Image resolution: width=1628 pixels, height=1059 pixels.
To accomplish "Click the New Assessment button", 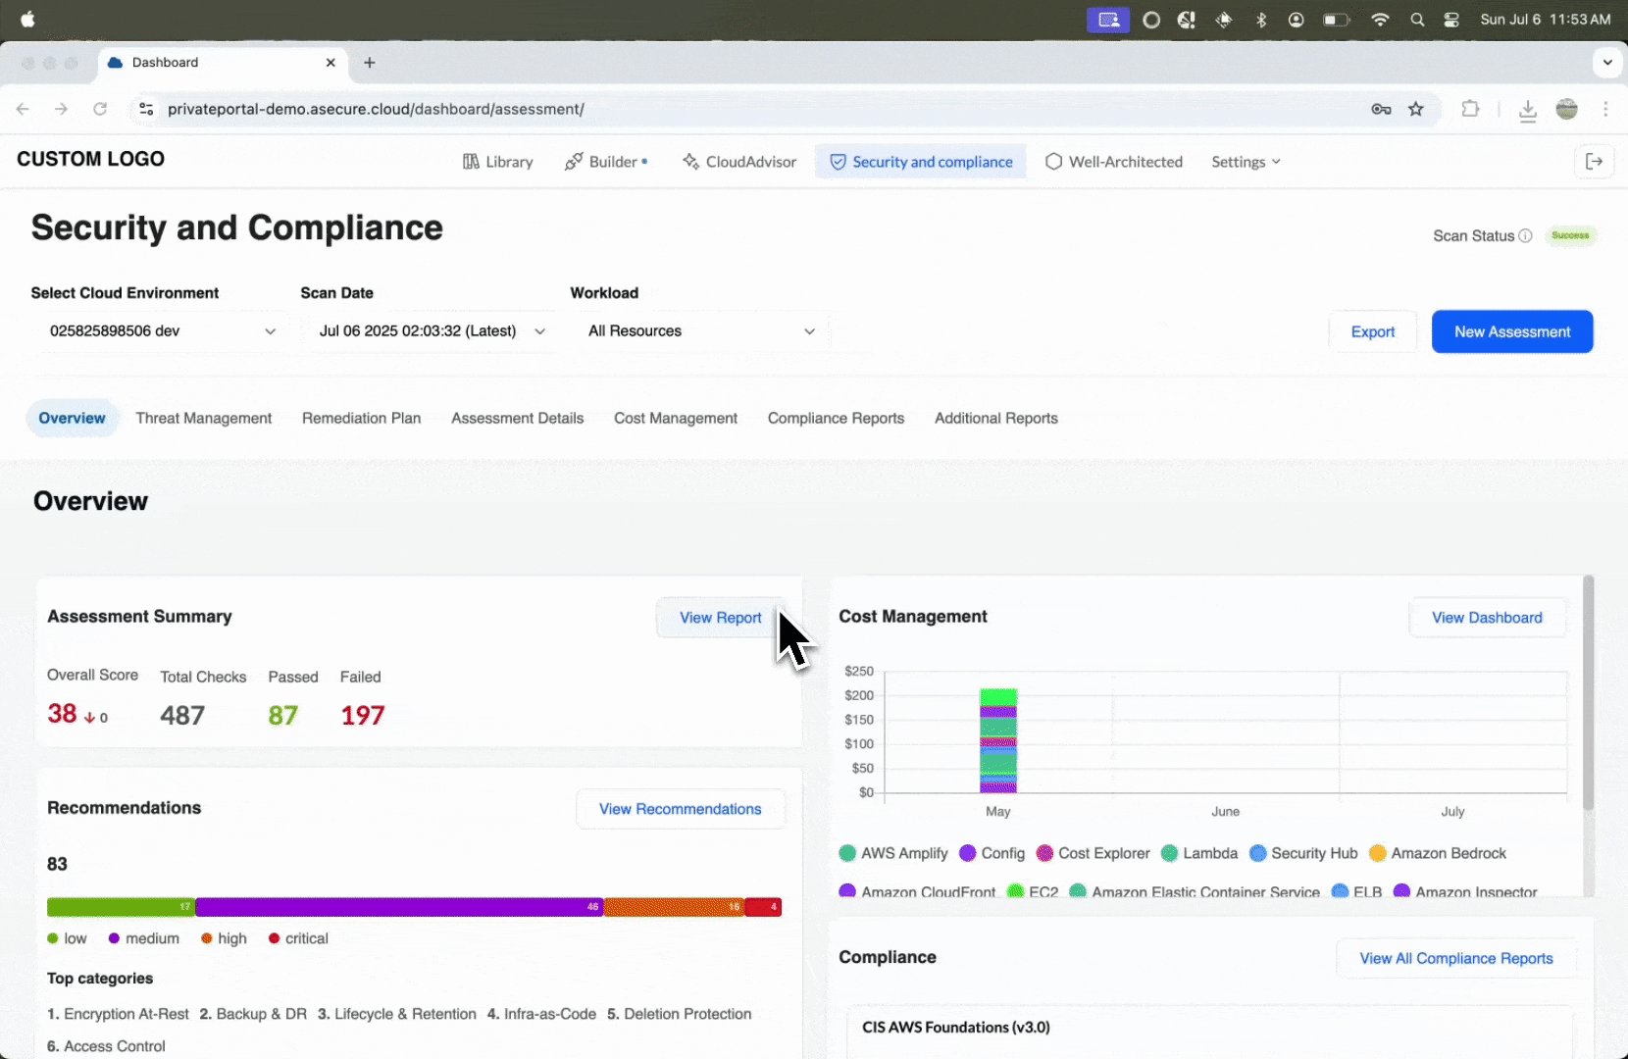I will 1512,331.
